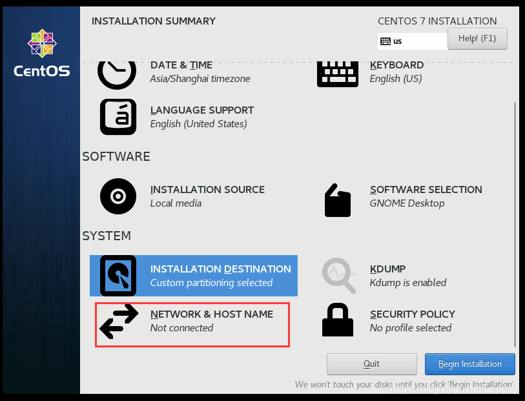Open LANGUAGE SUPPORT settings

[x=202, y=110]
